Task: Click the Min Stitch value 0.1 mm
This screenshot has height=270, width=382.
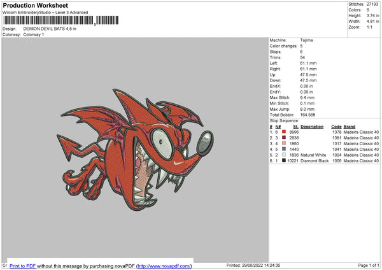Action: (x=308, y=103)
